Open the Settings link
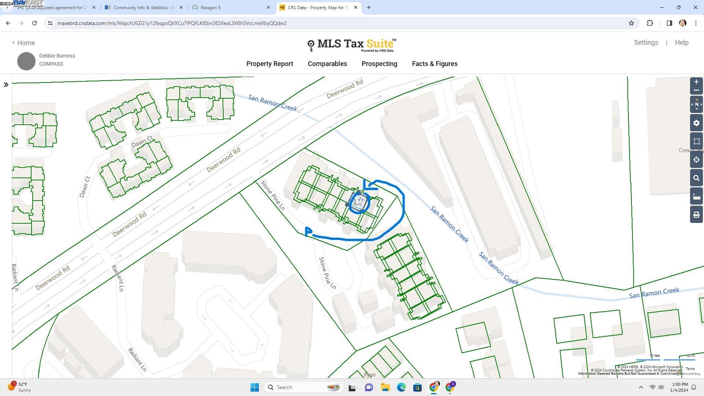 click(646, 43)
